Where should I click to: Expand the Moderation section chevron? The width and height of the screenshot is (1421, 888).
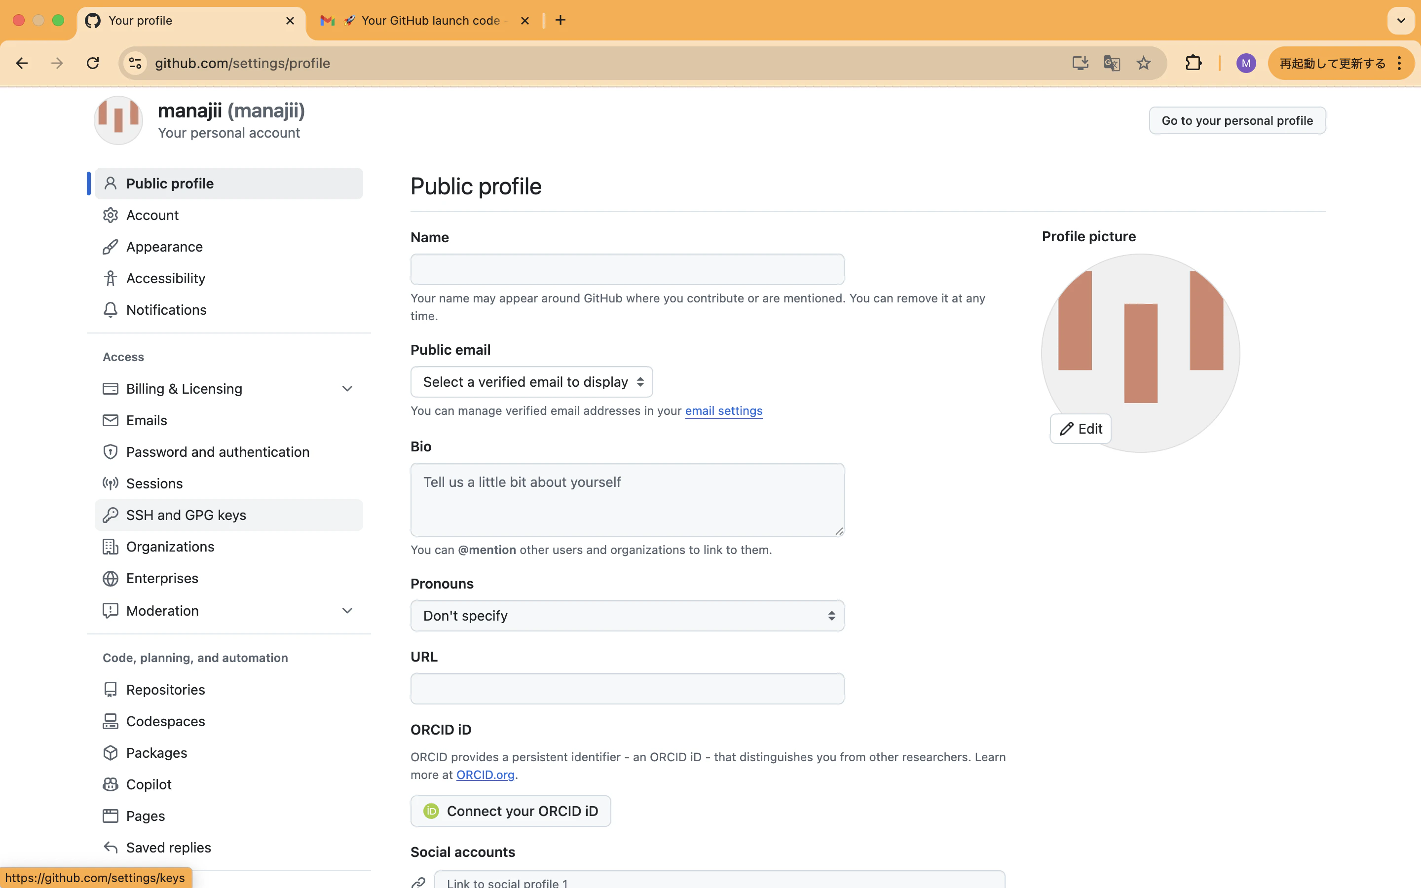pos(347,611)
